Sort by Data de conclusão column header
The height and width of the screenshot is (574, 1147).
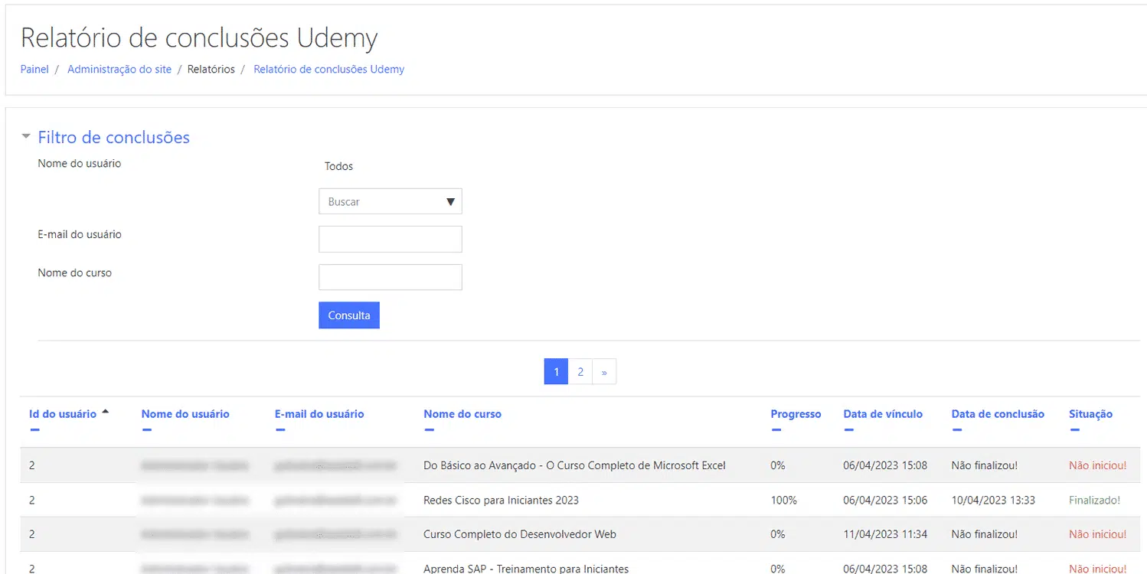998,414
